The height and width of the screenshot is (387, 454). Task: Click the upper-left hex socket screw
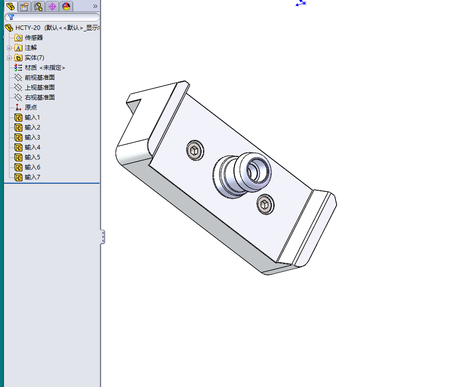195,150
